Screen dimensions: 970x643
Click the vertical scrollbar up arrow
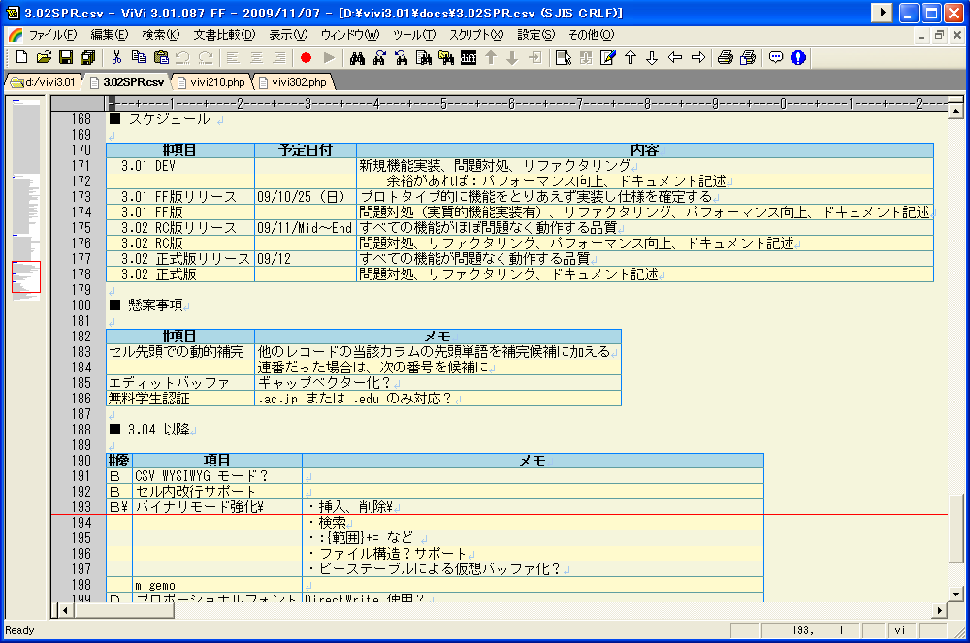pos(955,112)
